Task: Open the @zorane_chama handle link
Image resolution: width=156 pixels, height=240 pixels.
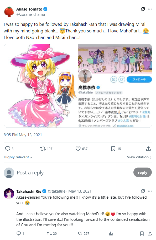Action: tap(30, 14)
